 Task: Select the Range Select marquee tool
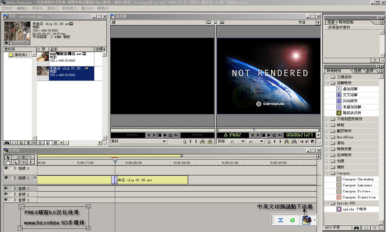[15, 157]
